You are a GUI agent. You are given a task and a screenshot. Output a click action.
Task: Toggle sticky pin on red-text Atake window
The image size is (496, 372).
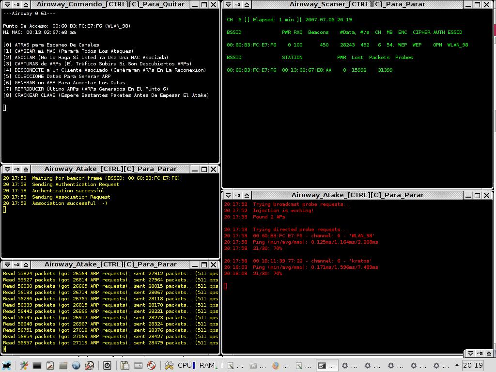point(237,195)
